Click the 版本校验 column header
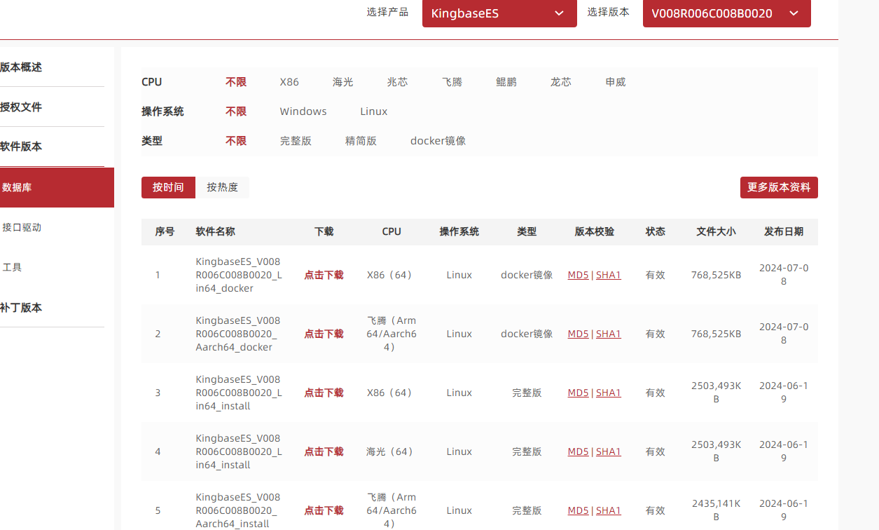The height and width of the screenshot is (530, 879). 595,231
